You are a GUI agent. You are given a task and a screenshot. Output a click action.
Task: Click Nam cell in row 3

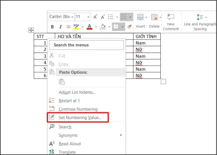pyautogui.click(x=147, y=56)
